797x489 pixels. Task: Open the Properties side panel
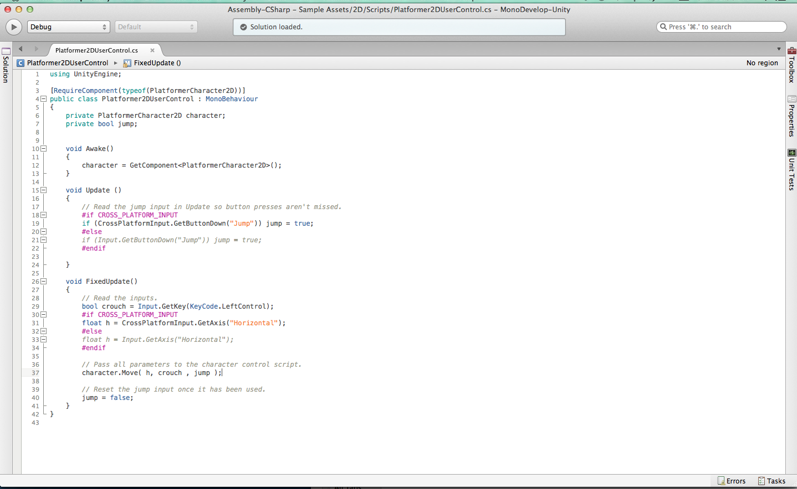pos(791,116)
